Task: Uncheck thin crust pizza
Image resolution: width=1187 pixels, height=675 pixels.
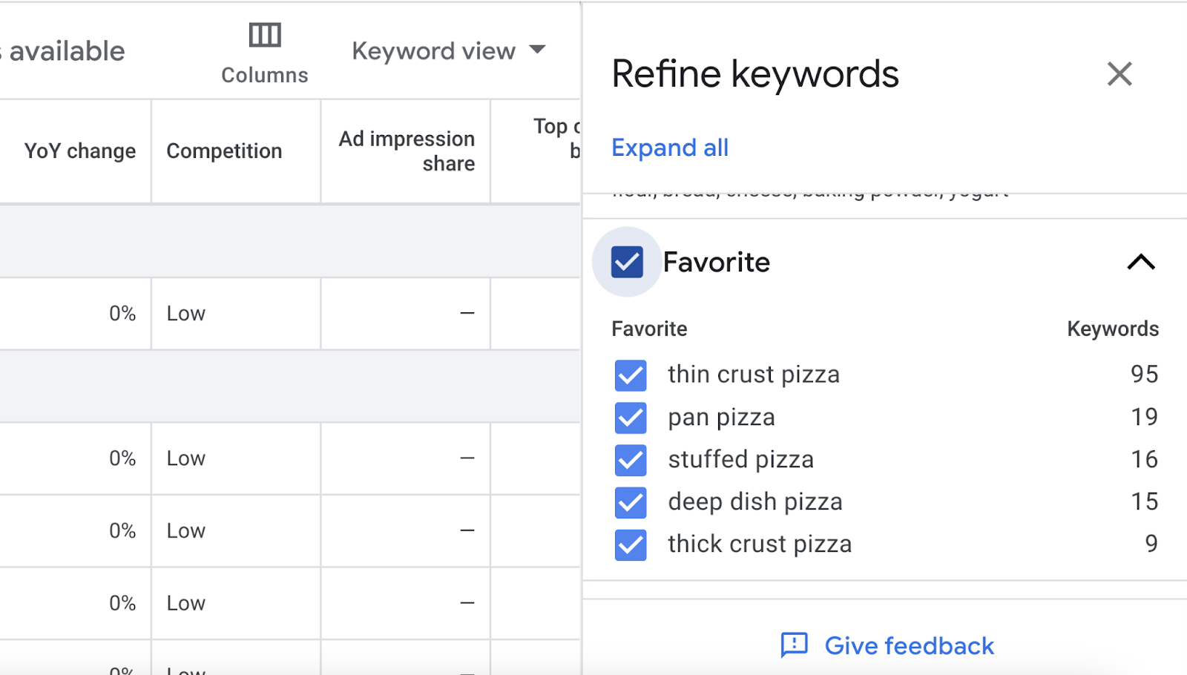Action: pyautogui.click(x=630, y=375)
